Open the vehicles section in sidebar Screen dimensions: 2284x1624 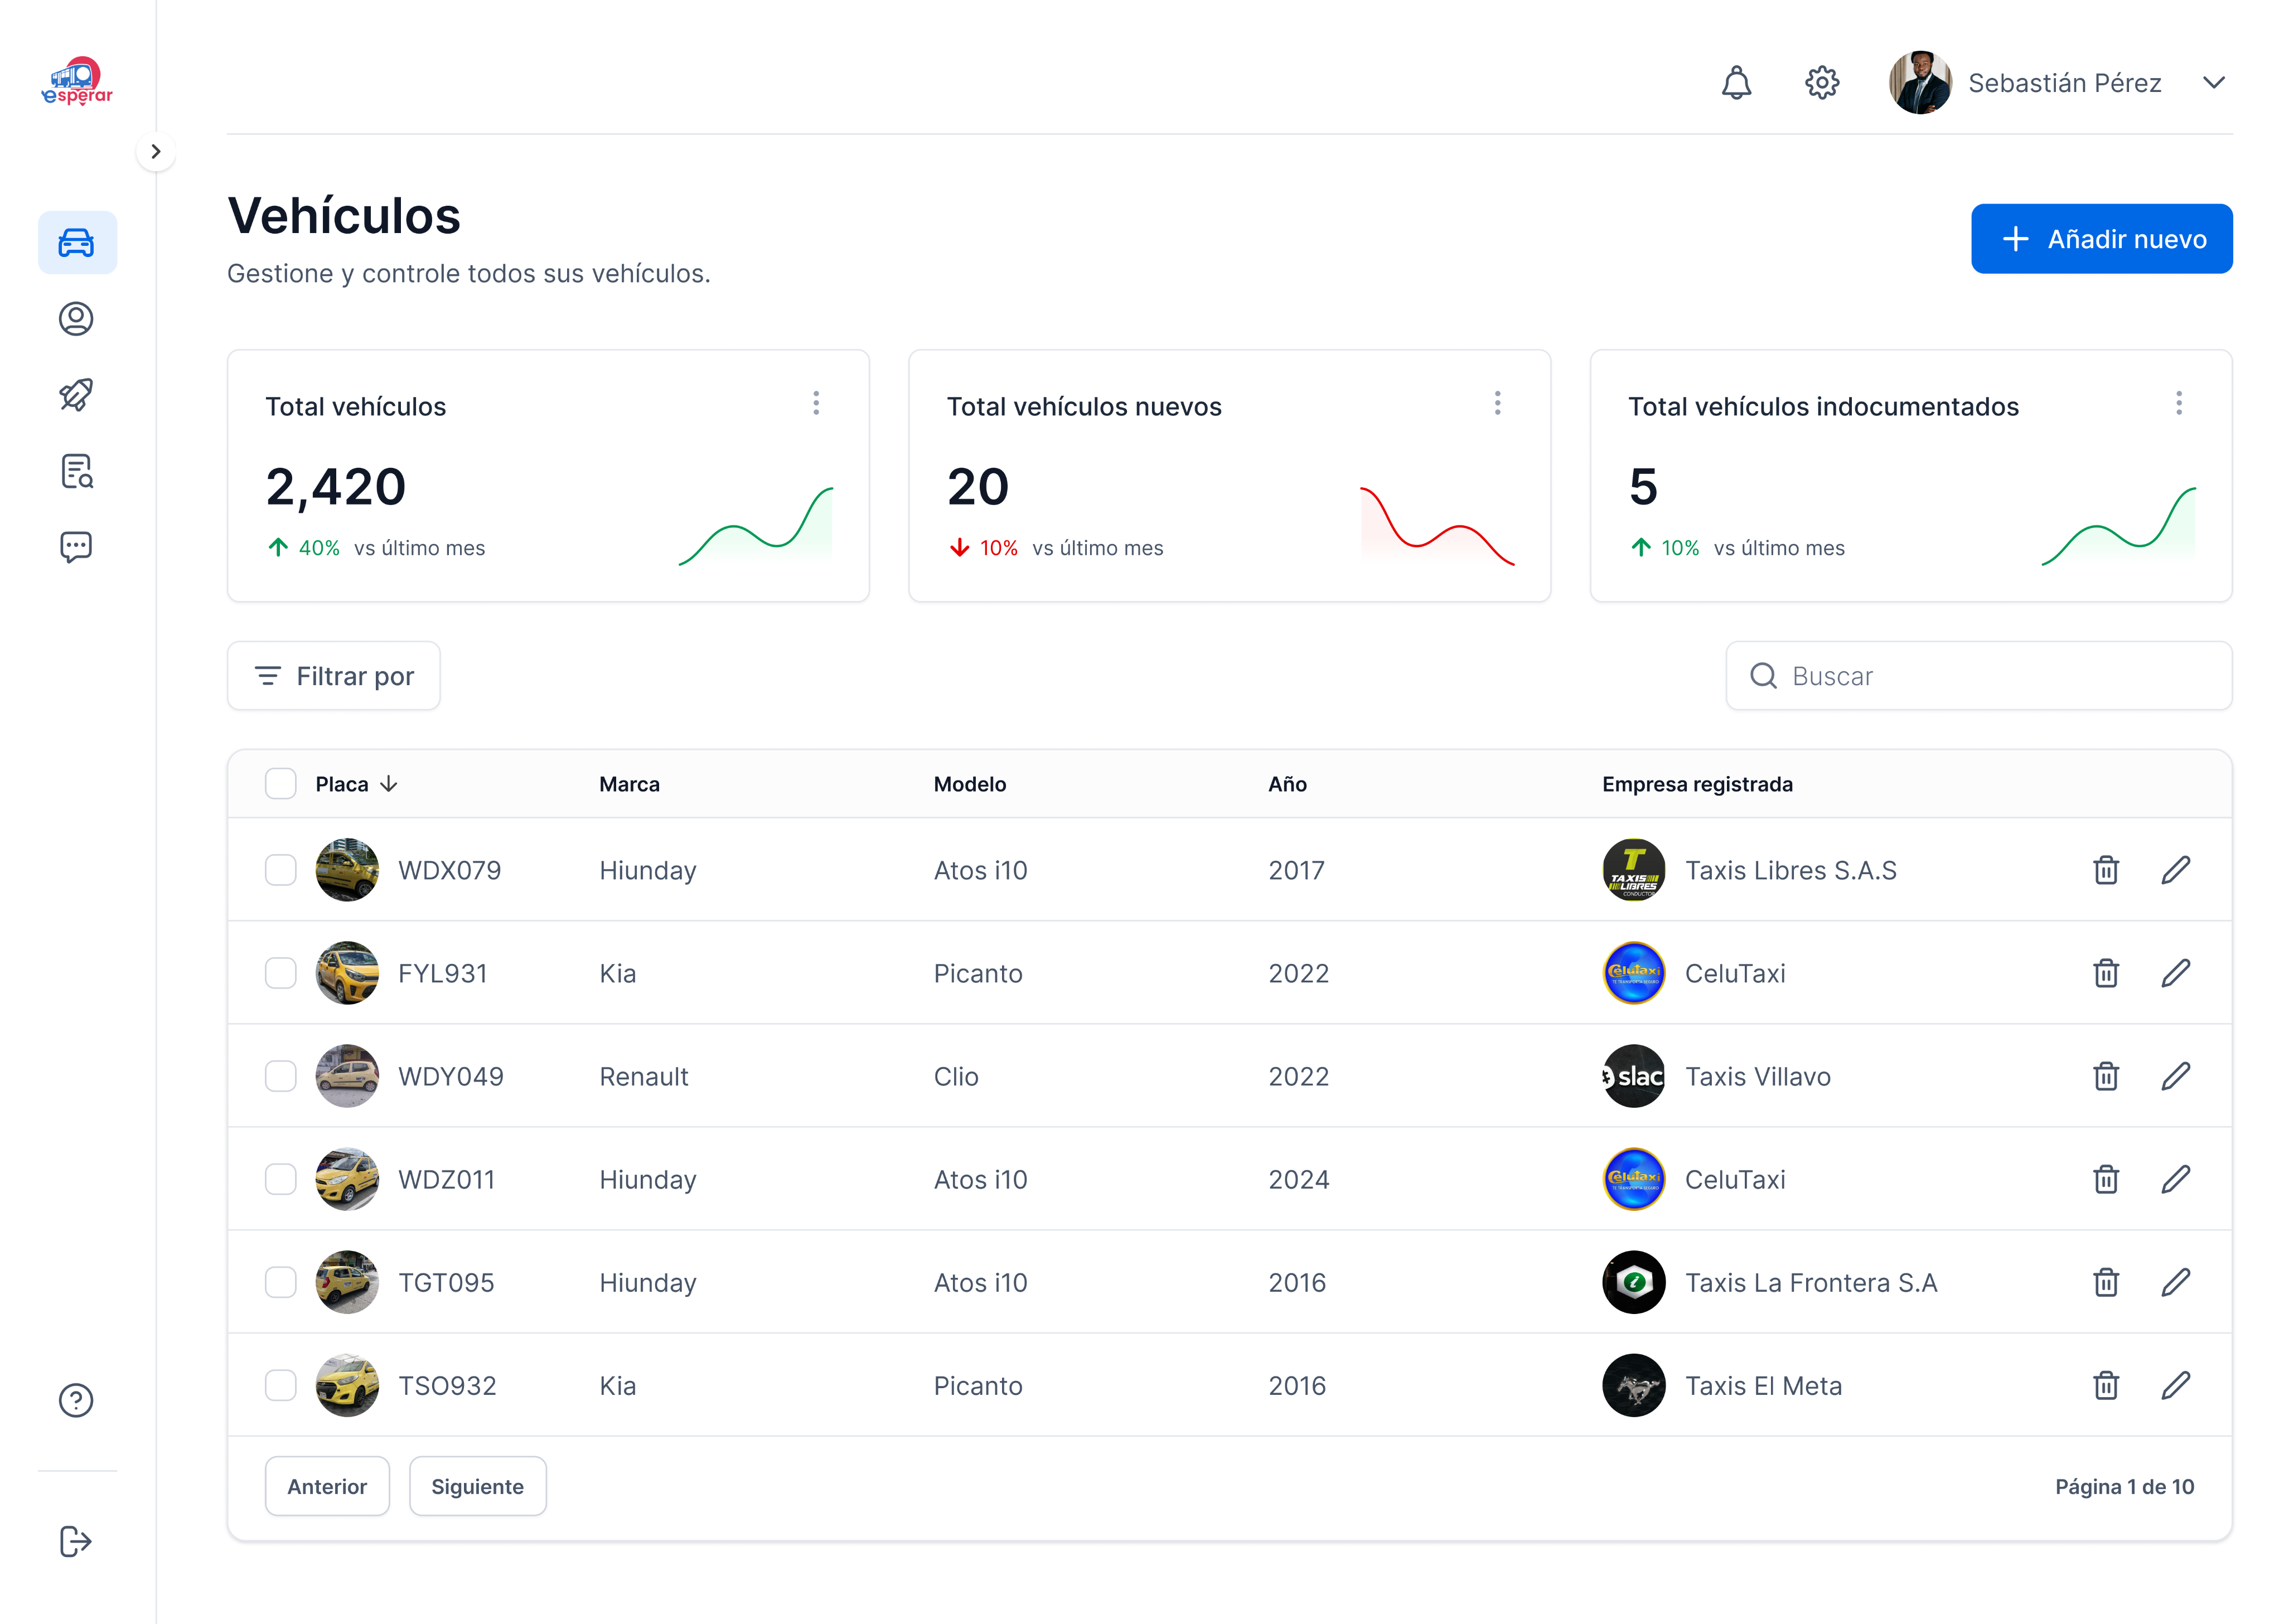coord(77,243)
